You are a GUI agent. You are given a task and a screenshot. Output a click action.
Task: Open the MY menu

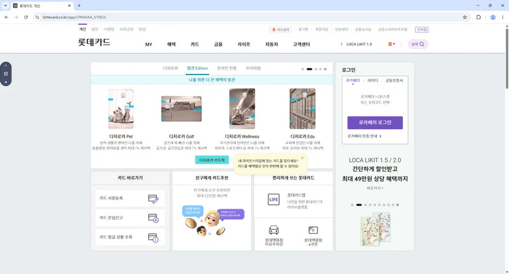point(149,45)
